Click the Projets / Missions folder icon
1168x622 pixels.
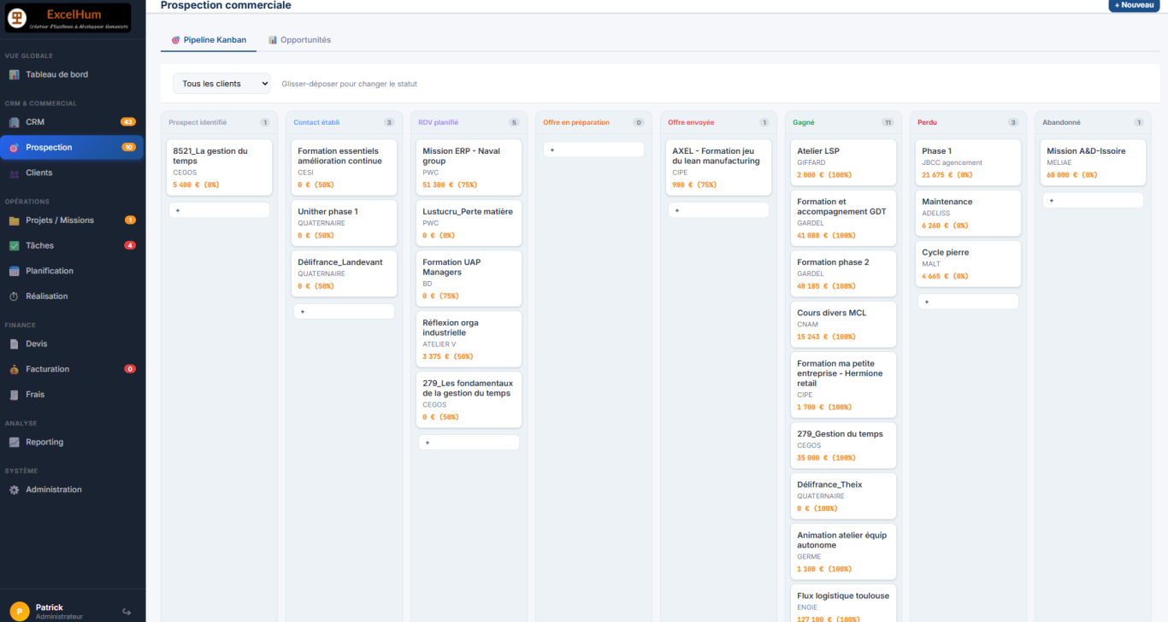coord(14,220)
